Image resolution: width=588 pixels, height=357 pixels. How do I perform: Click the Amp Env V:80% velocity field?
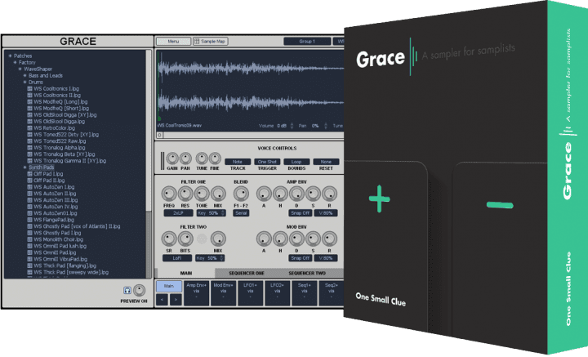point(326,213)
